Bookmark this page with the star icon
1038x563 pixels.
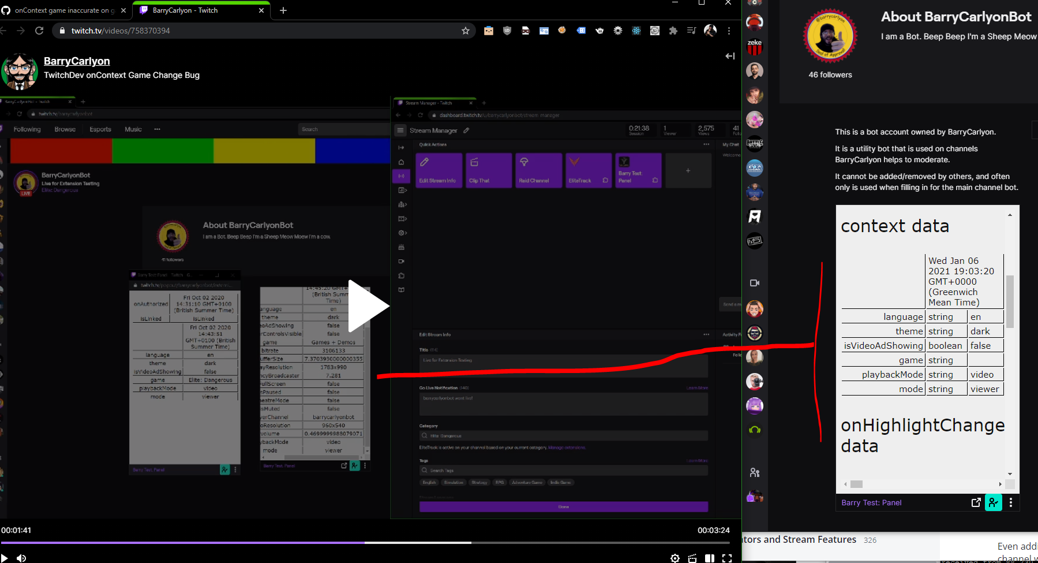[466, 31]
